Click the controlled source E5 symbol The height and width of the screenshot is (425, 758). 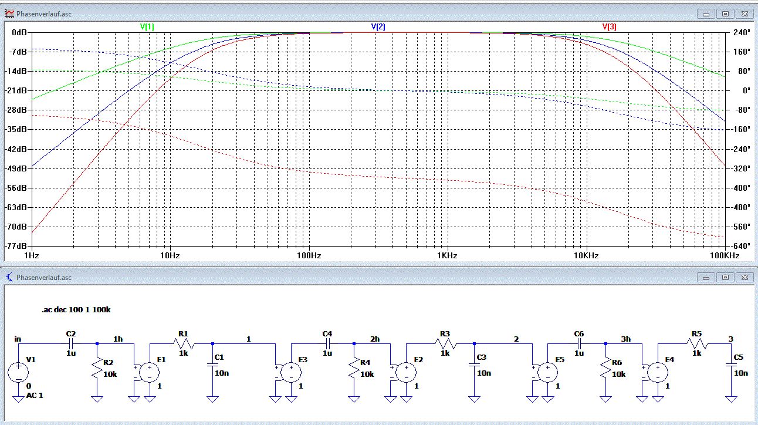click(x=547, y=372)
